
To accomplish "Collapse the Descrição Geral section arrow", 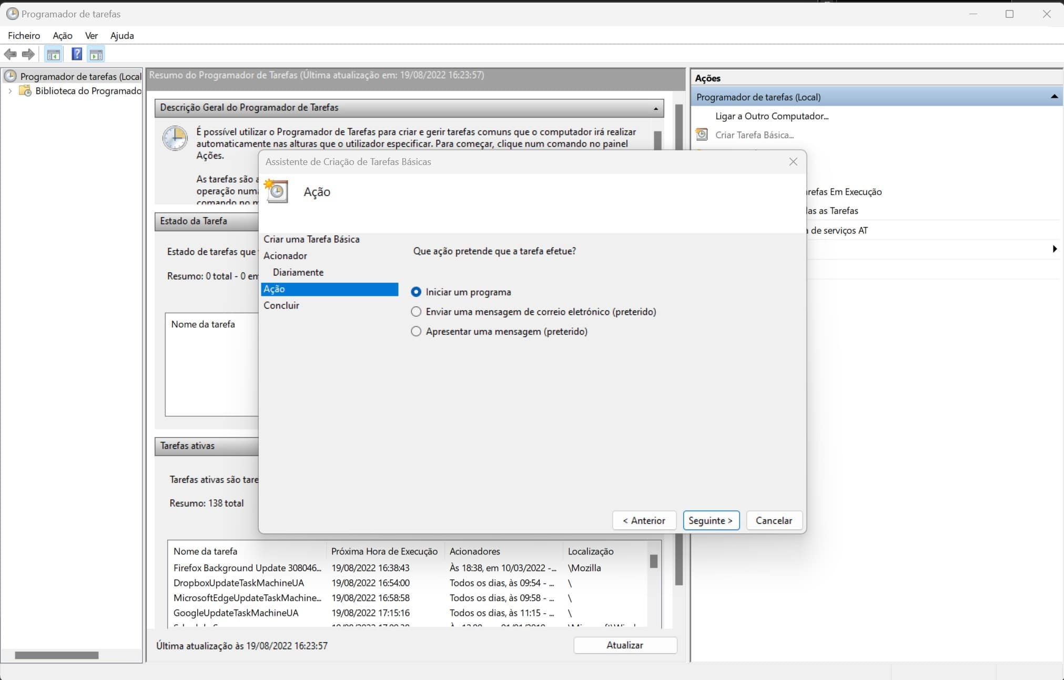I will tap(655, 108).
